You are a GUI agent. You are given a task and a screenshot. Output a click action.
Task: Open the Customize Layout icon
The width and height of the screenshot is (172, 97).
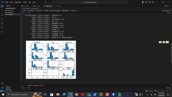click(153, 2)
